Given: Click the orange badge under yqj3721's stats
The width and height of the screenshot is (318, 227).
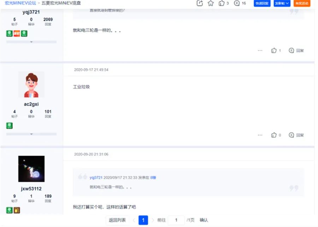Looking at the screenshot, I should (17, 34).
